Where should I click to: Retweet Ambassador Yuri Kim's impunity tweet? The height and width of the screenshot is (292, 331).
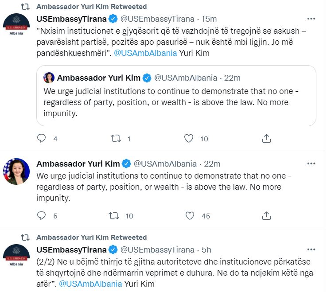pos(115,216)
